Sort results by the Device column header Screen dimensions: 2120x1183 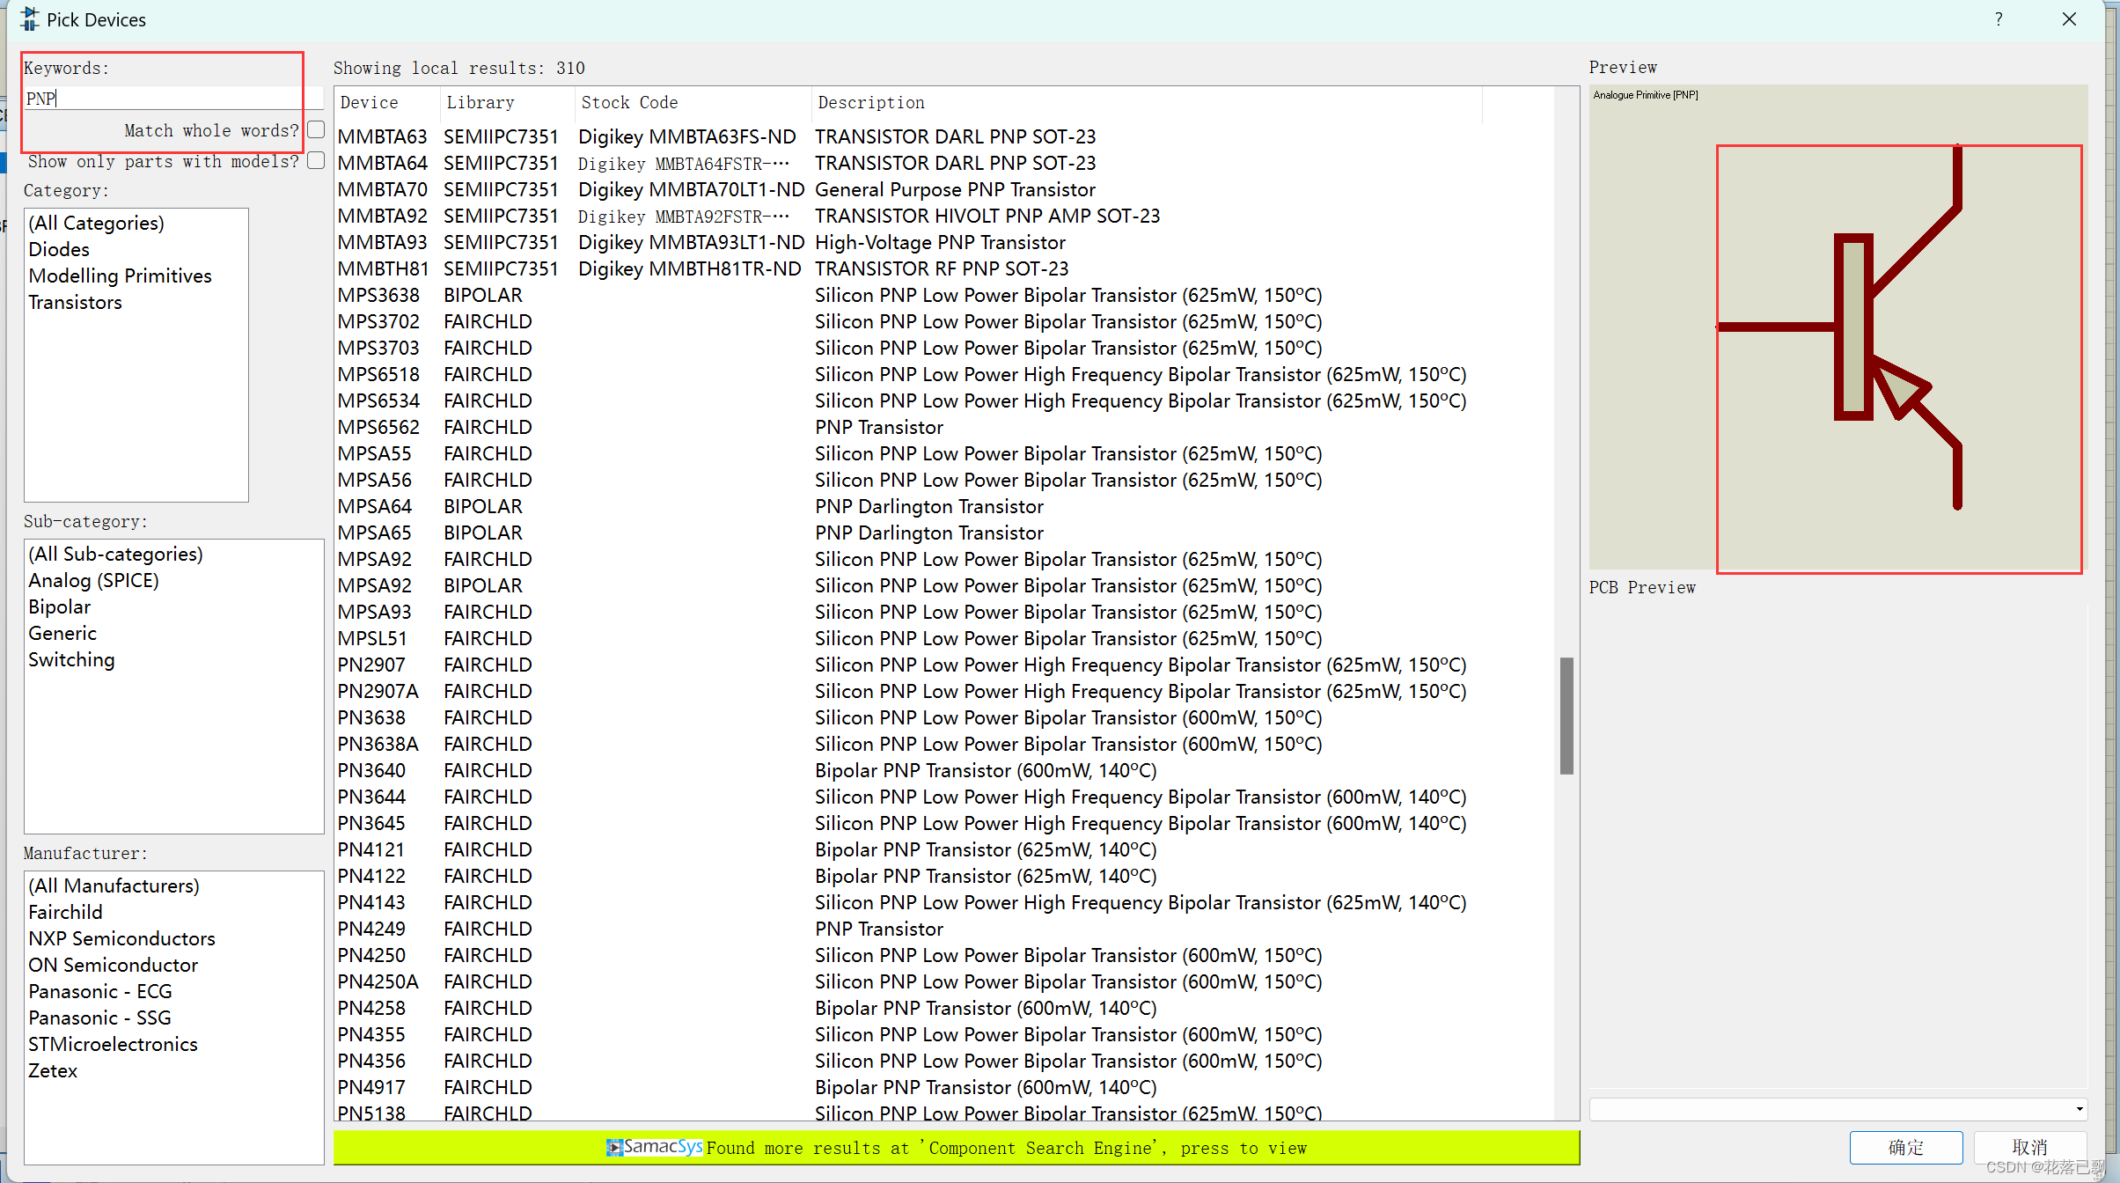(x=369, y=102)
